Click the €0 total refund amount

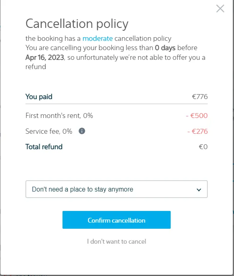pyautogui.click(x=203, y=147)
